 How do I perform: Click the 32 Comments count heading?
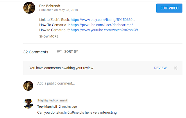coord(36,52)
